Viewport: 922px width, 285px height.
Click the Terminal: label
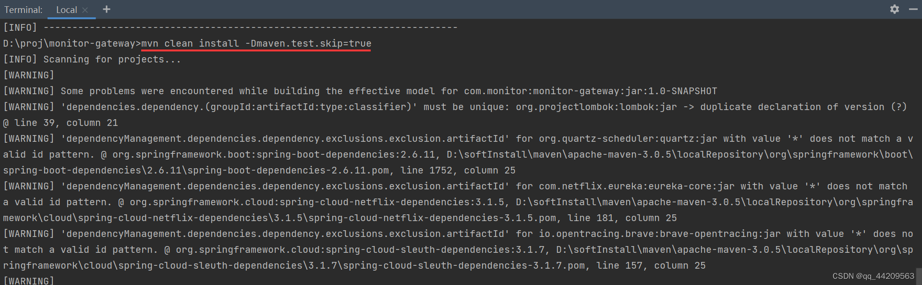(x=23, y=9)
